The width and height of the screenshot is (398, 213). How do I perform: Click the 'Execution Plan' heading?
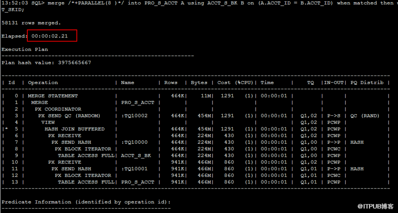[x=25, y=49]
